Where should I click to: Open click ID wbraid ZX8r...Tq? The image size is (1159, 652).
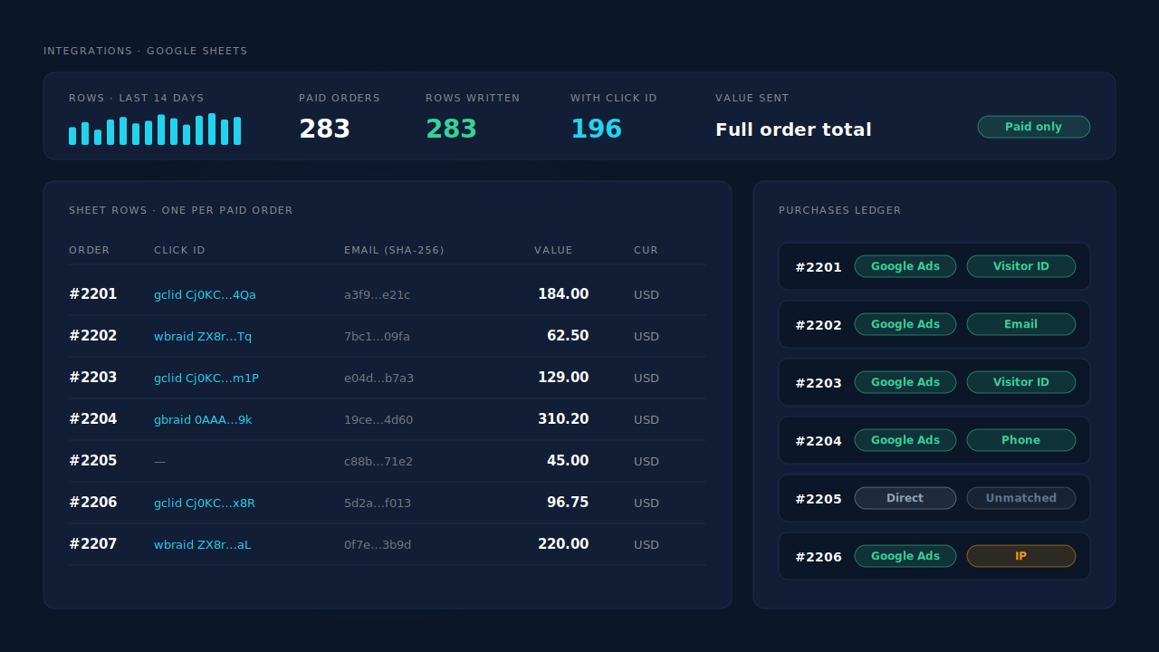[x=203, y=336]
